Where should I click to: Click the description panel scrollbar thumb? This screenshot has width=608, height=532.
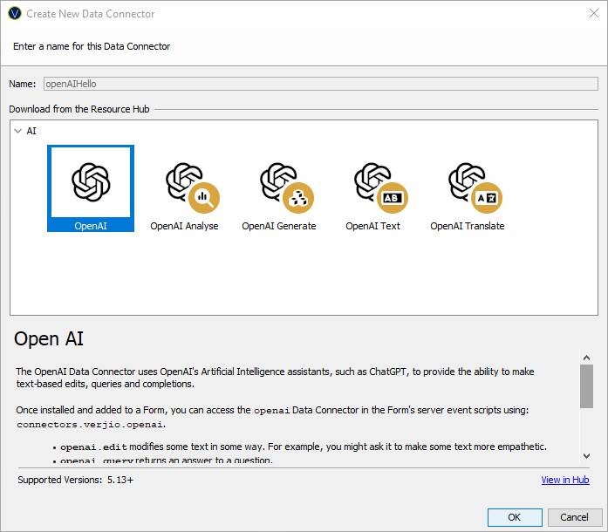click(x=586, y=385)
